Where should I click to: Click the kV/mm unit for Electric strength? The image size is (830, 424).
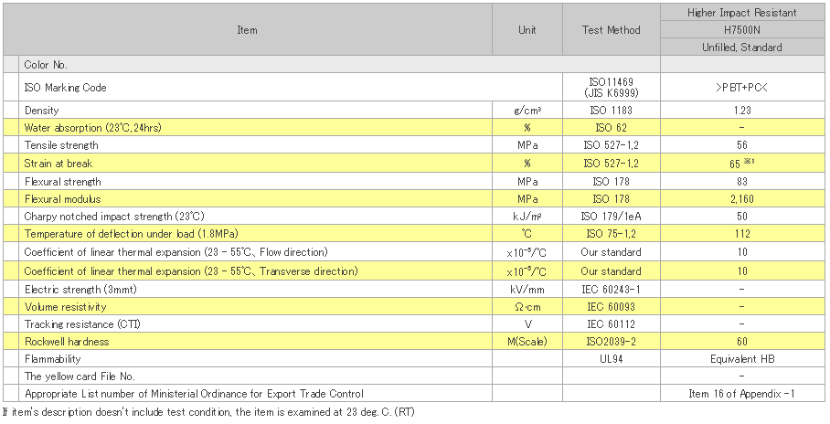(527, 289)
